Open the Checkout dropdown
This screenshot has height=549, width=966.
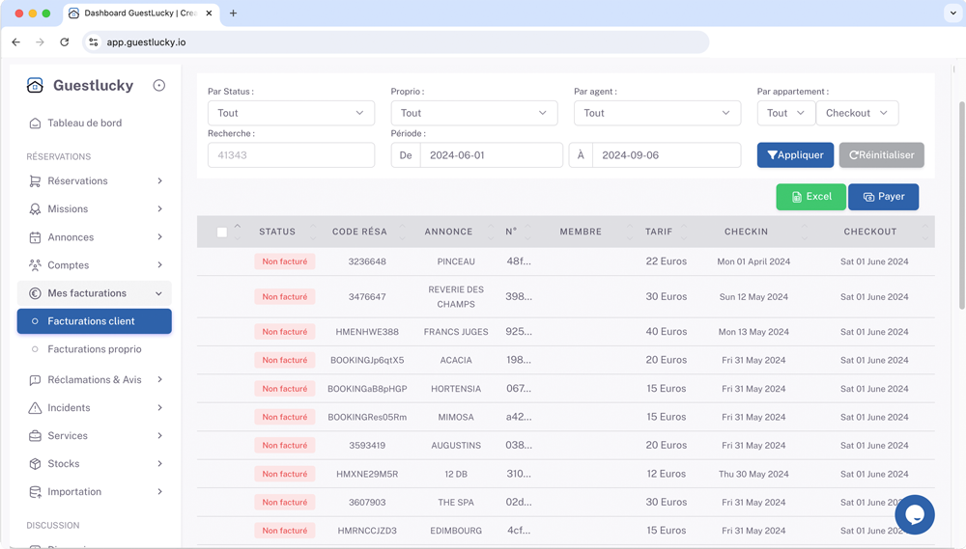(857, 113)
